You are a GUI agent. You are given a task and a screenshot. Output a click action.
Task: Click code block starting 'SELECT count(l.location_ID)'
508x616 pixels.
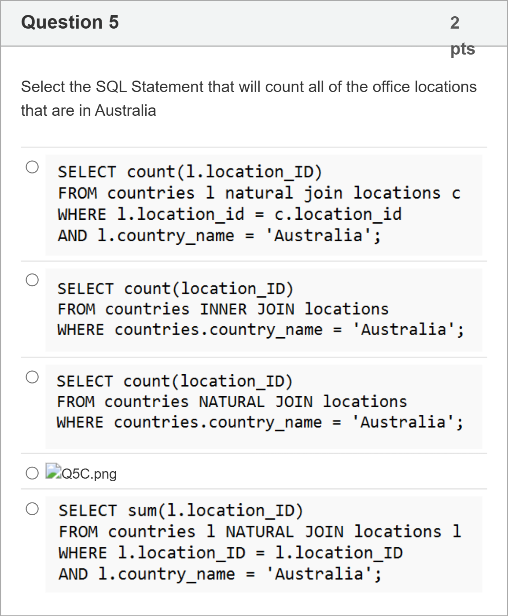(264, 205)
